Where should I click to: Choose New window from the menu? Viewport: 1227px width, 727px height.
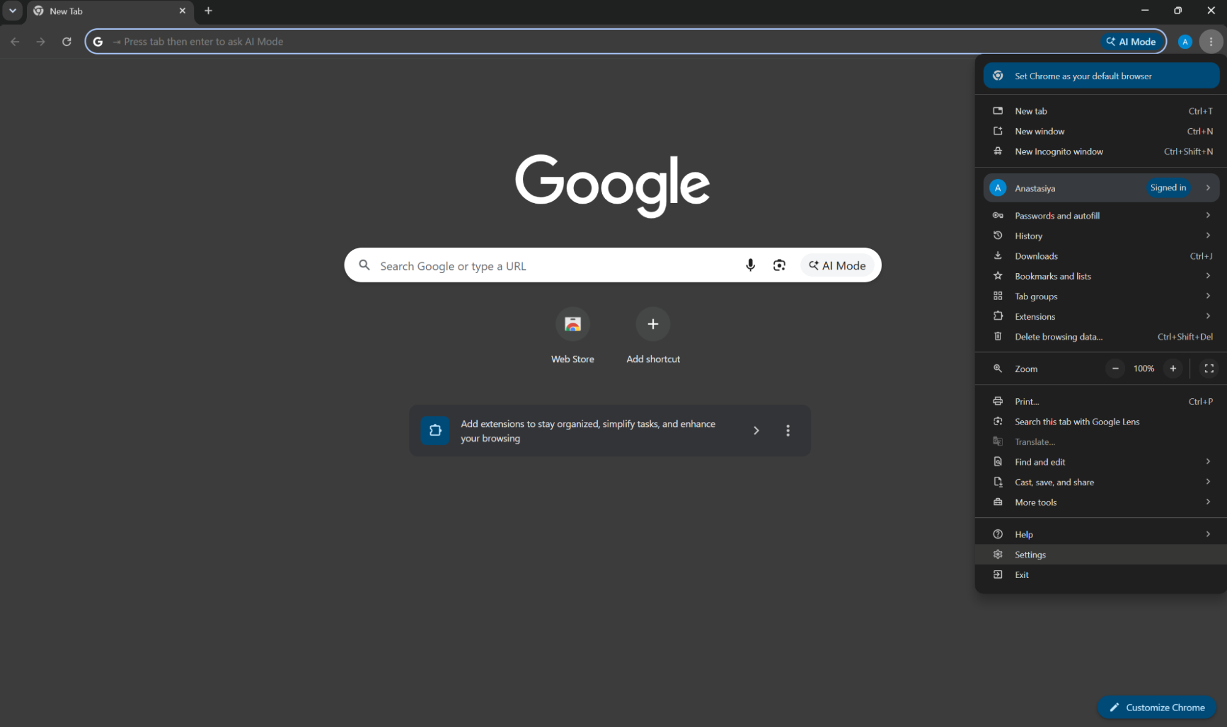(x=1101, y=131)
